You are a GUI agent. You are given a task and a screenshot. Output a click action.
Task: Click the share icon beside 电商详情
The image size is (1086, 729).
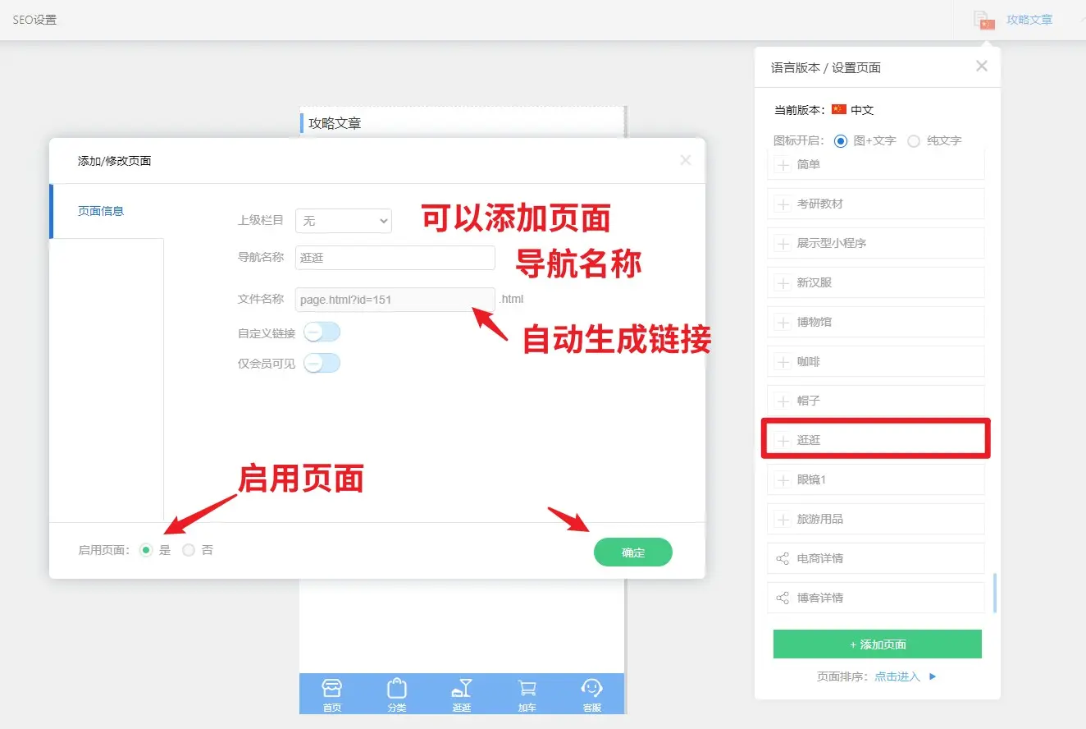click(x=782, y=558)
